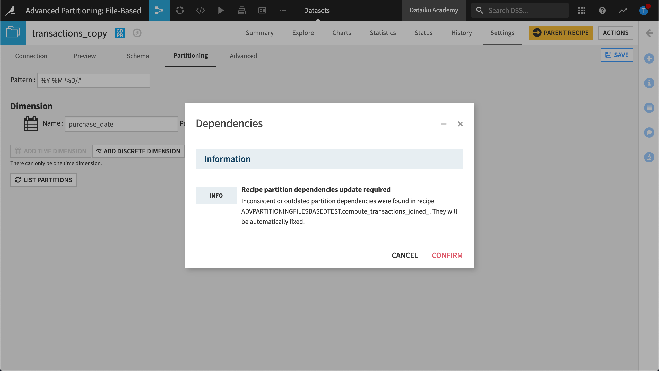Image resolution: width=659 pixels, height=371 pixels.
Task: Click the plus icon in right sidebar
Action: pyautogui.click(x=649, y=58)
